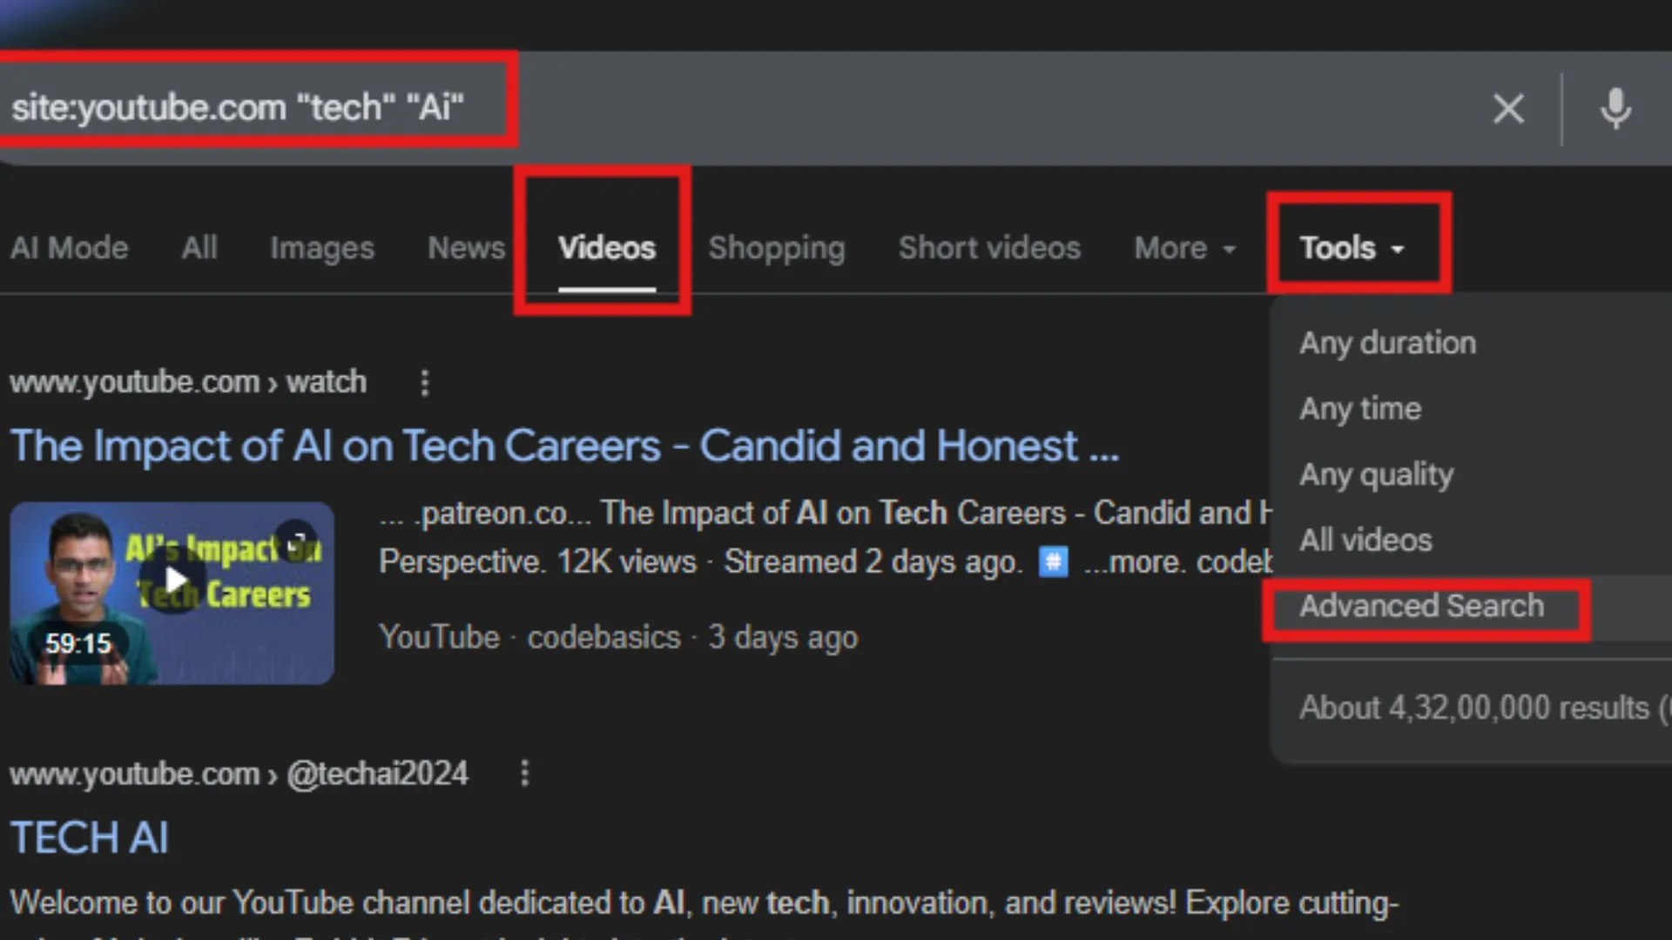Switch to the Shopping tab

point(777,248)
